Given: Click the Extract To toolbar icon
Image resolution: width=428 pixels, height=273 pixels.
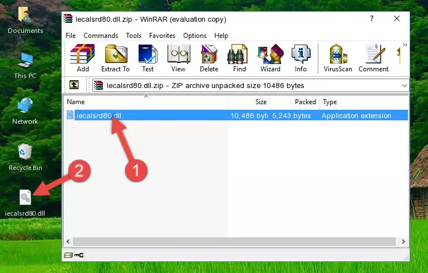Looking at the screenshot, I should 115,58.
